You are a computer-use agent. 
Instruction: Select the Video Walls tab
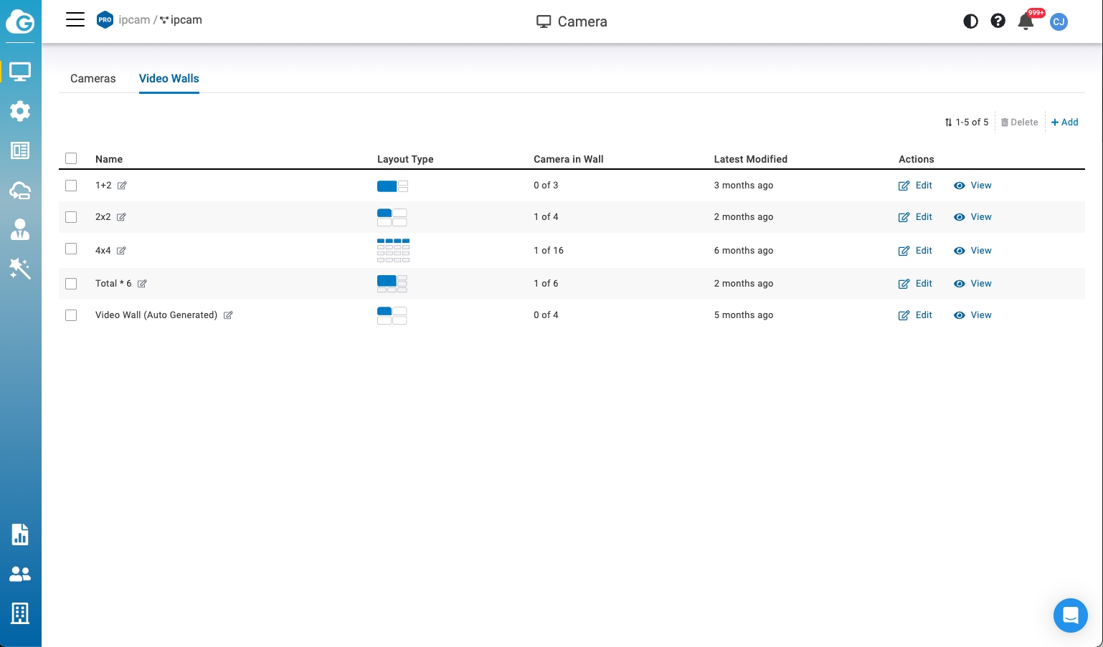169,79
